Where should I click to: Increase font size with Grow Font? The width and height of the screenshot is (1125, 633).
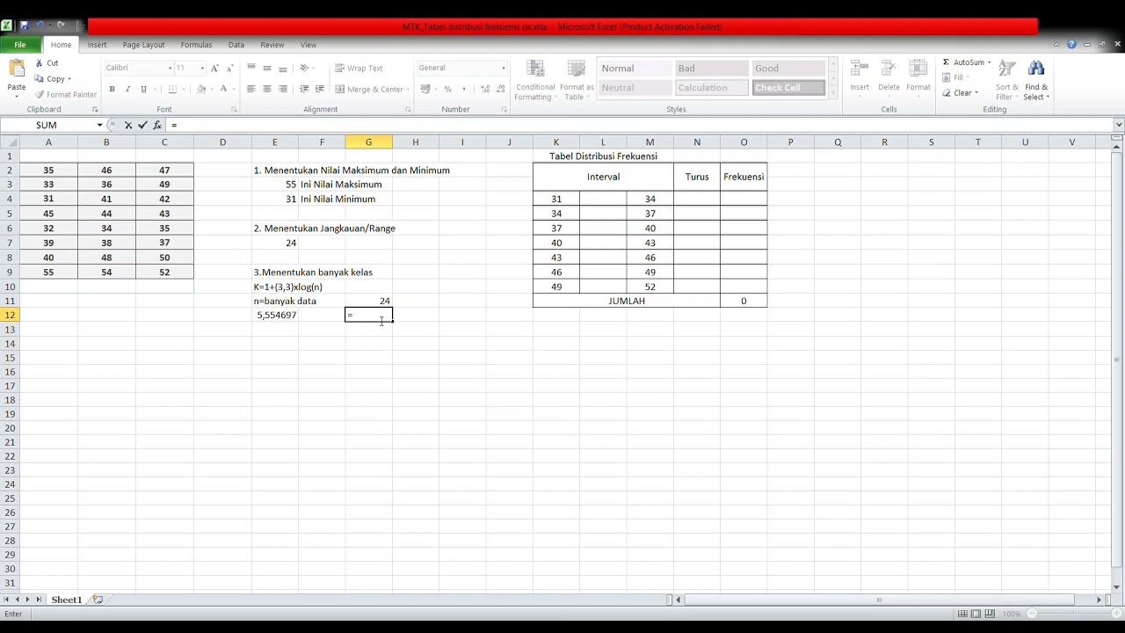214,68
